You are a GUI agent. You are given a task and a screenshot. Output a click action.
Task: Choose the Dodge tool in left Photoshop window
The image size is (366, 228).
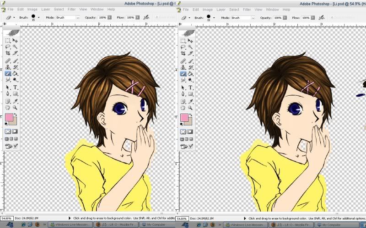tap(15, 80)
